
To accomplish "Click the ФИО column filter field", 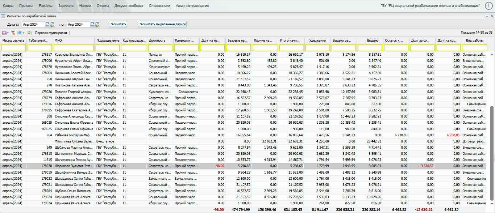I will 74,48.
